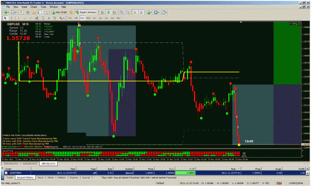Image resolution: width=311 pixels, height=186 pixels.
Task: Expand the New Chart dropdown arrow
Action: click(8, 12)
